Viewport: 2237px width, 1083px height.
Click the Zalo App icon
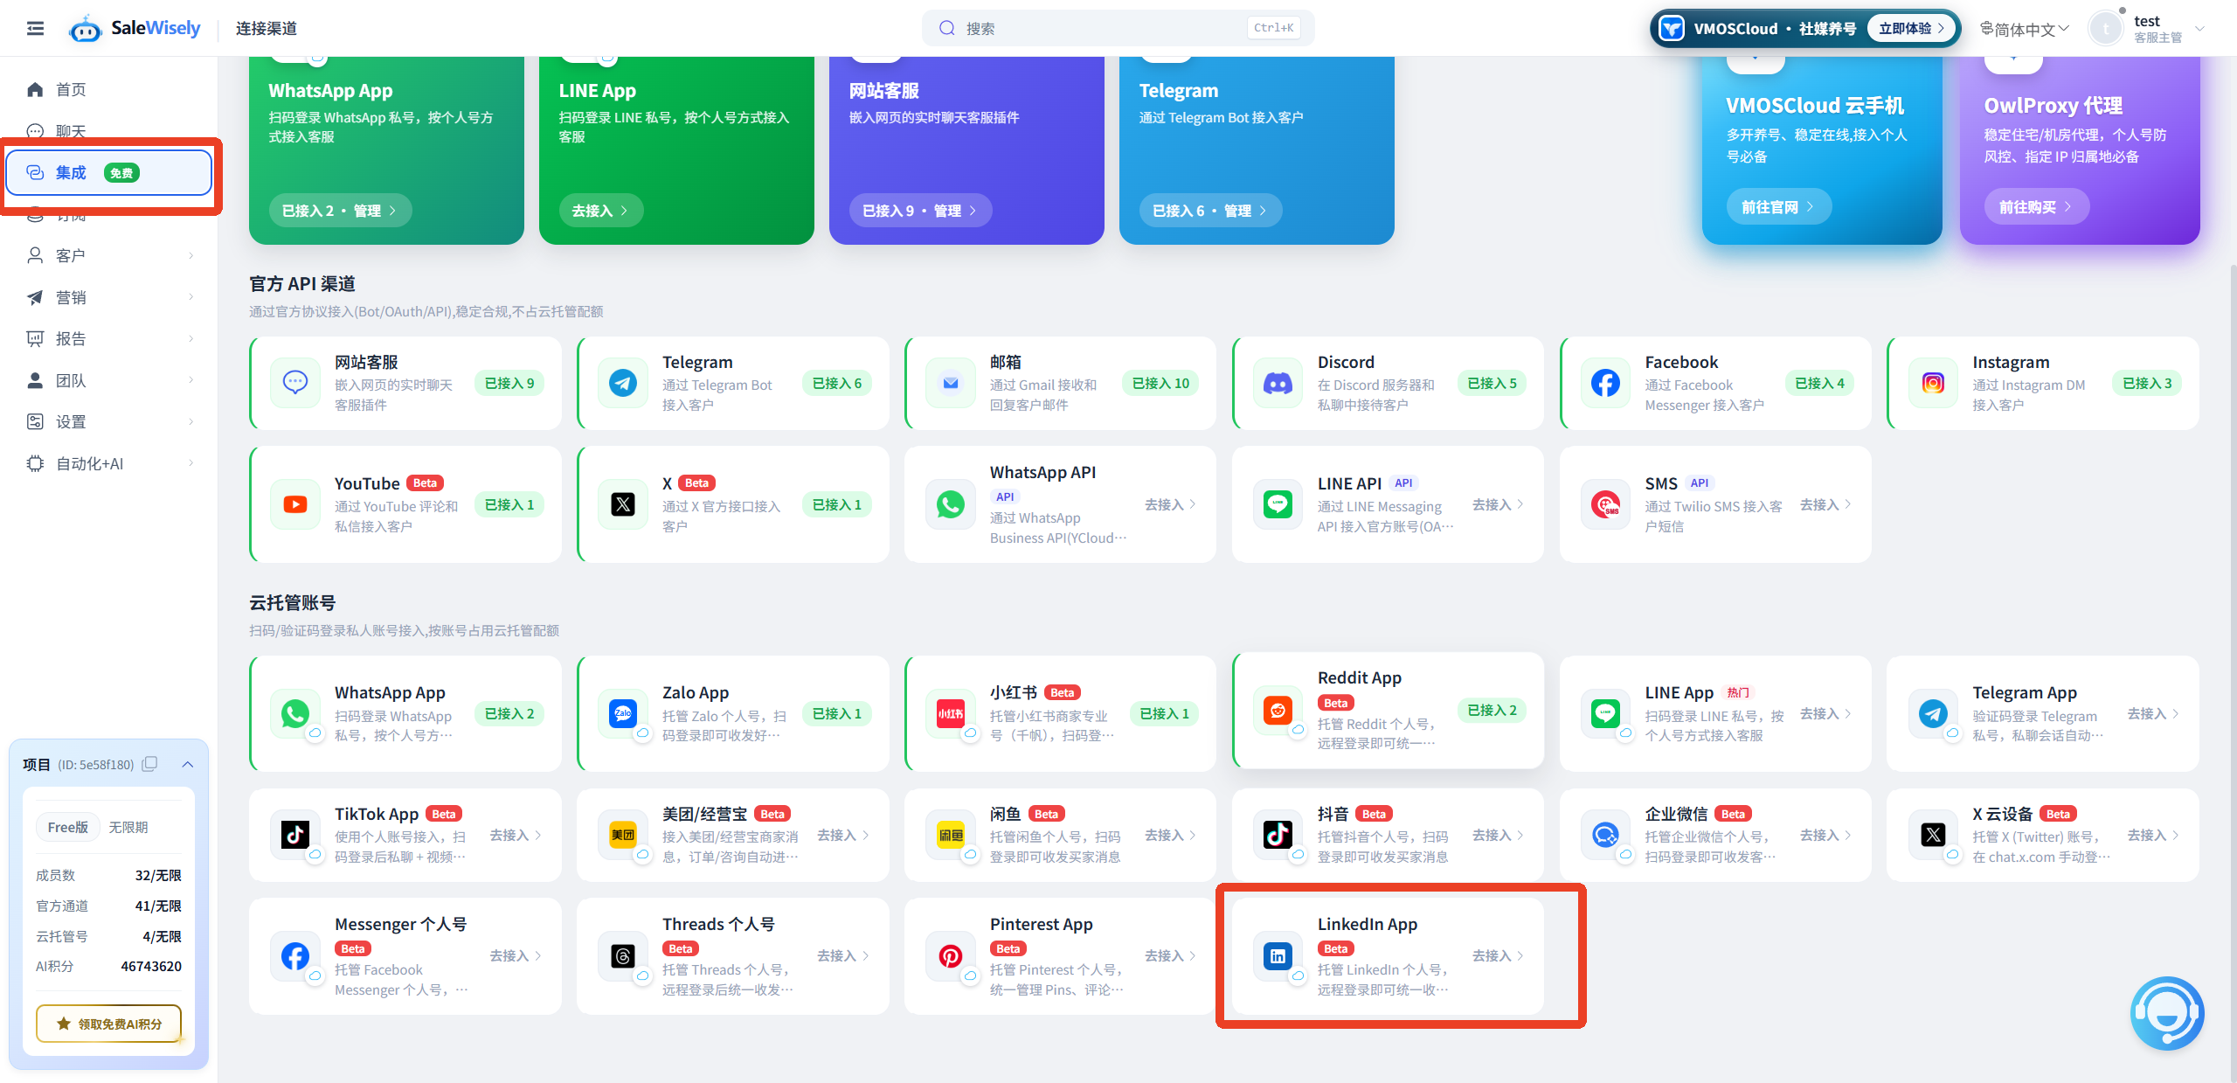point(623,713)
